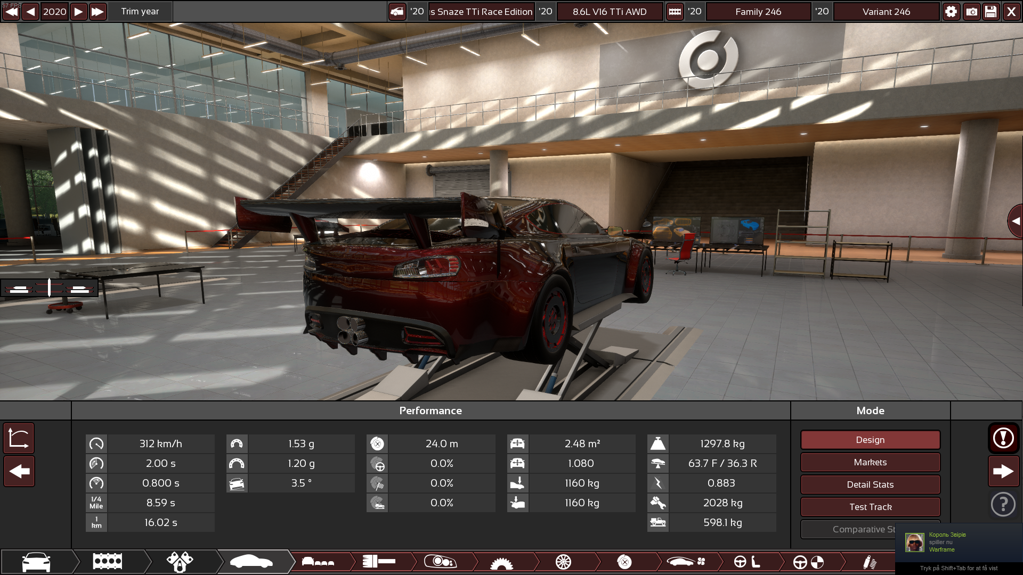Expand the collapsed right side panel arrow
Screen dimensions: 1023x575
pyautogui.click(x=1016, y=220)
